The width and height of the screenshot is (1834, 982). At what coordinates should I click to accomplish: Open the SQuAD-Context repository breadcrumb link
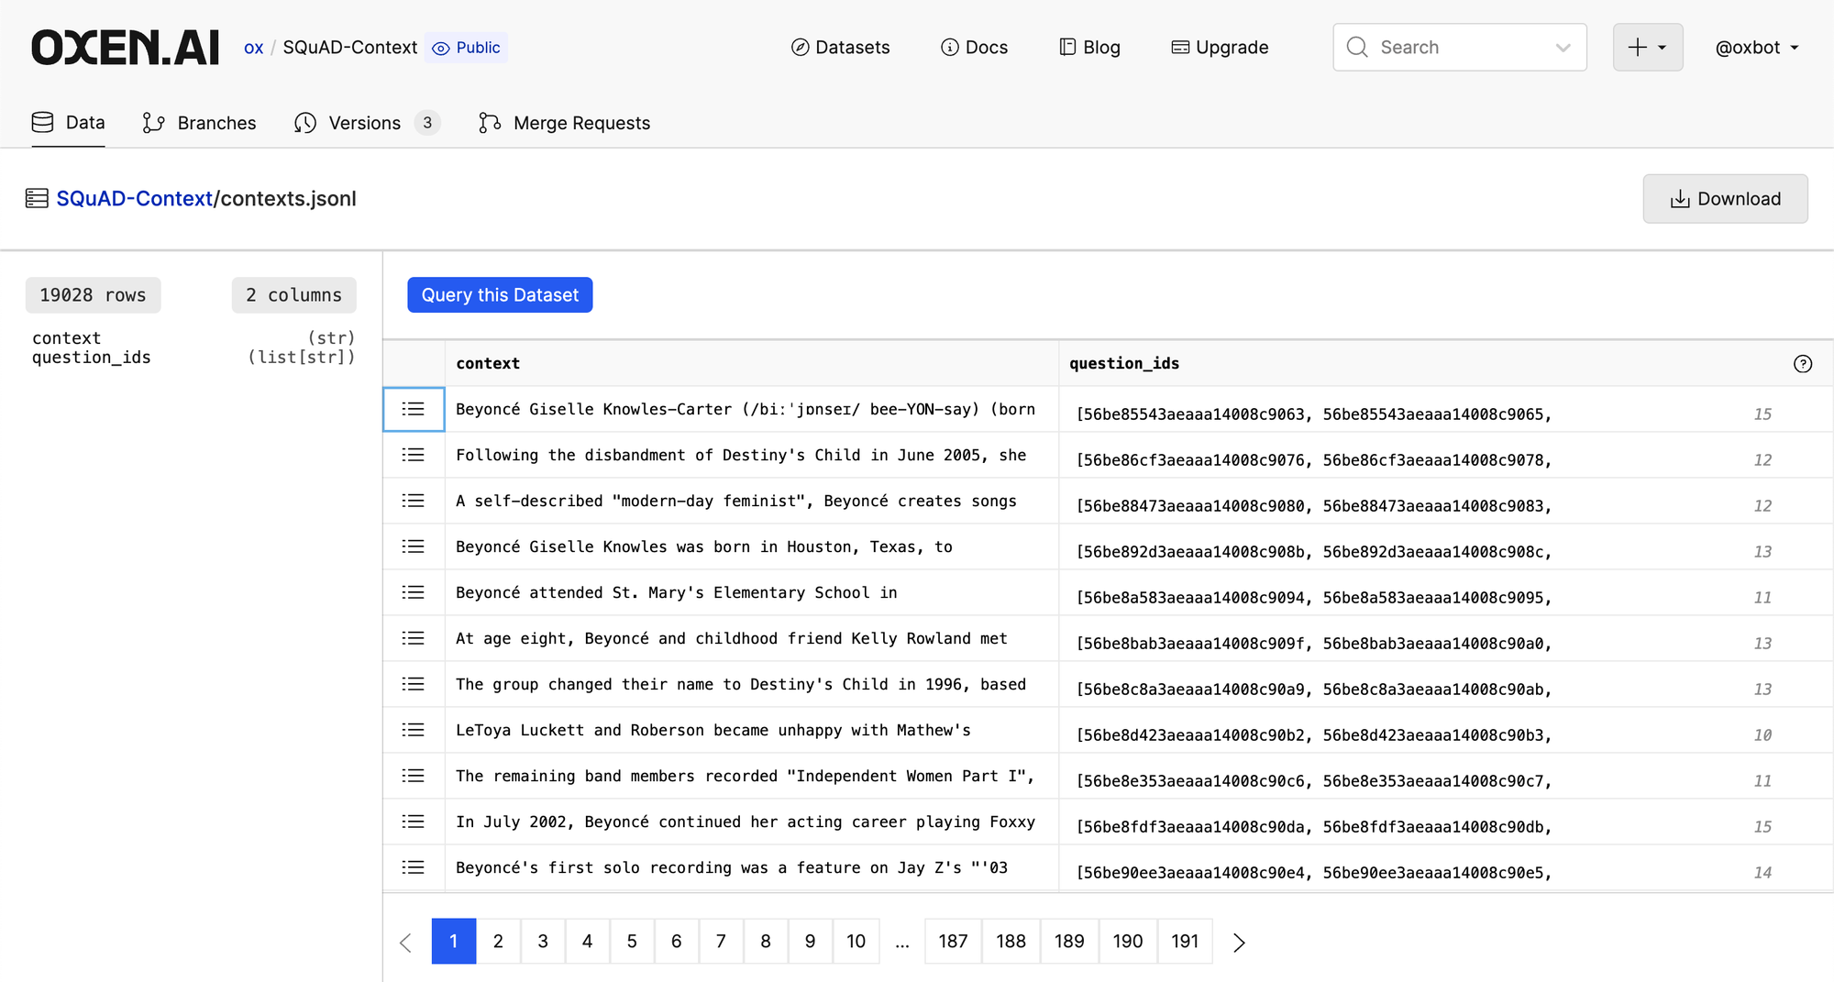pos(350,48)
